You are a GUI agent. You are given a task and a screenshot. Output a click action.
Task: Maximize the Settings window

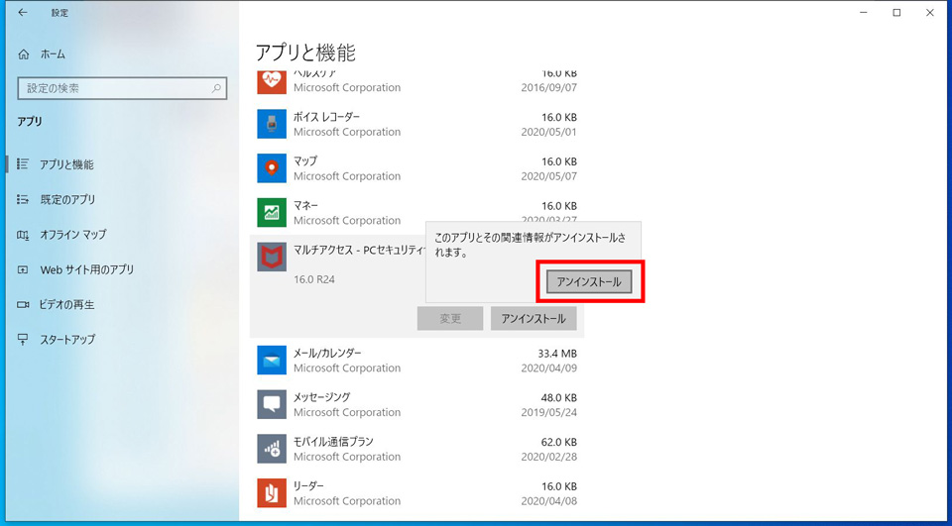(x=896, y=13)
